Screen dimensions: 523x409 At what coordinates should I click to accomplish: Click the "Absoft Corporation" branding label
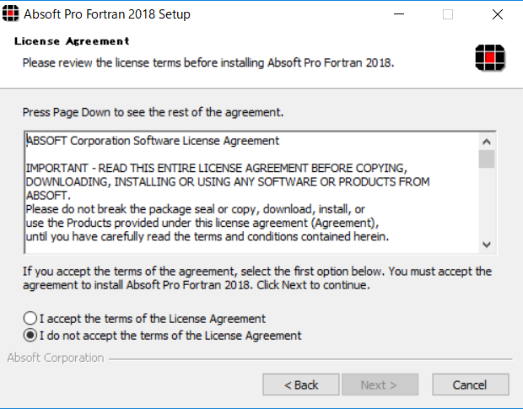56,358
